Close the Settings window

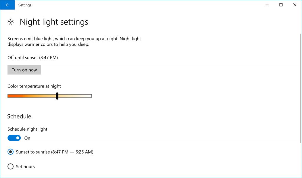(295, 5)
